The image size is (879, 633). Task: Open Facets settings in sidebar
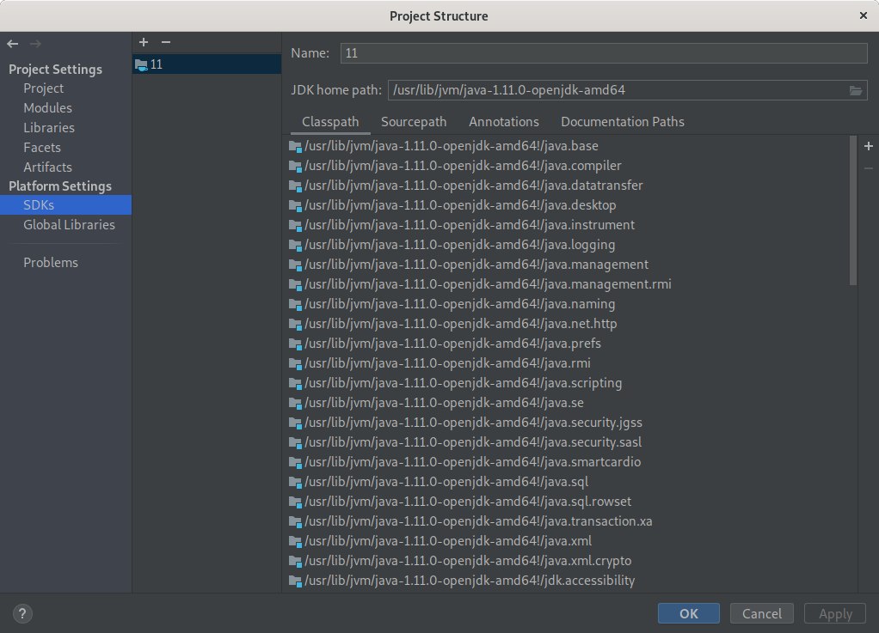click(42, 148)
